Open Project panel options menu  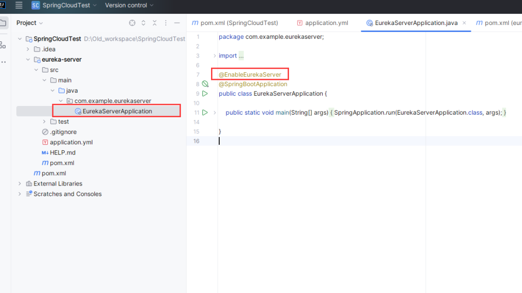coord(166,23)
